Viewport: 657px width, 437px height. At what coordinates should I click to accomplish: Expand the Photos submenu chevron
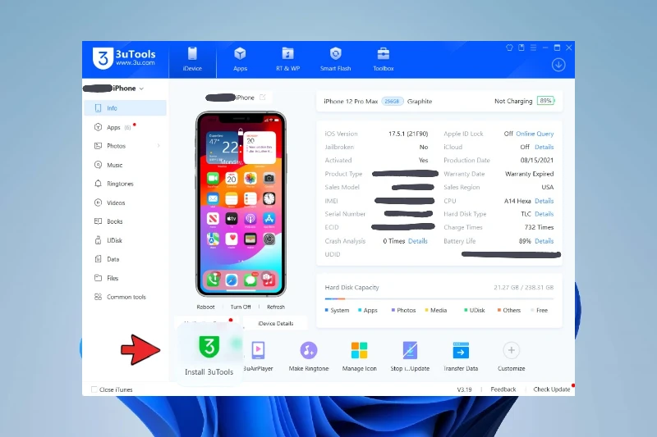[159, 145]
